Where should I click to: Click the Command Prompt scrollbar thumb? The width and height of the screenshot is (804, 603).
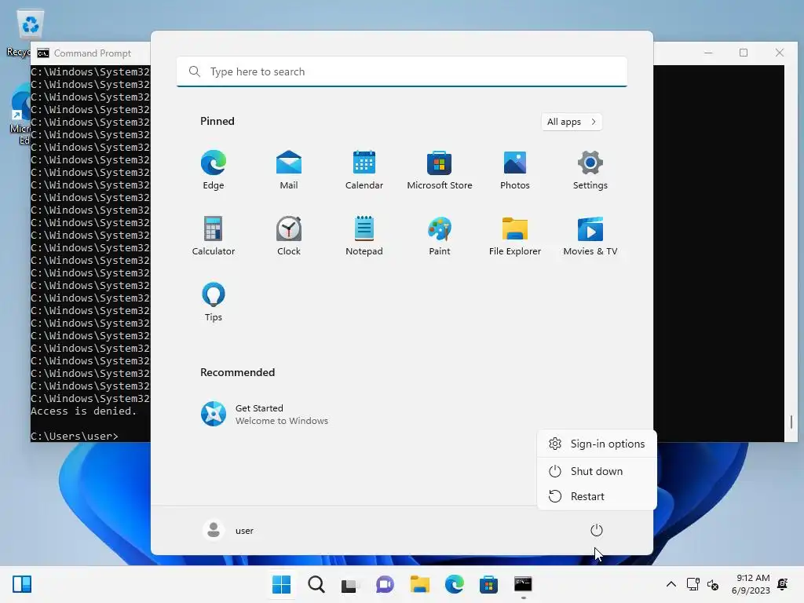point(791,422)
